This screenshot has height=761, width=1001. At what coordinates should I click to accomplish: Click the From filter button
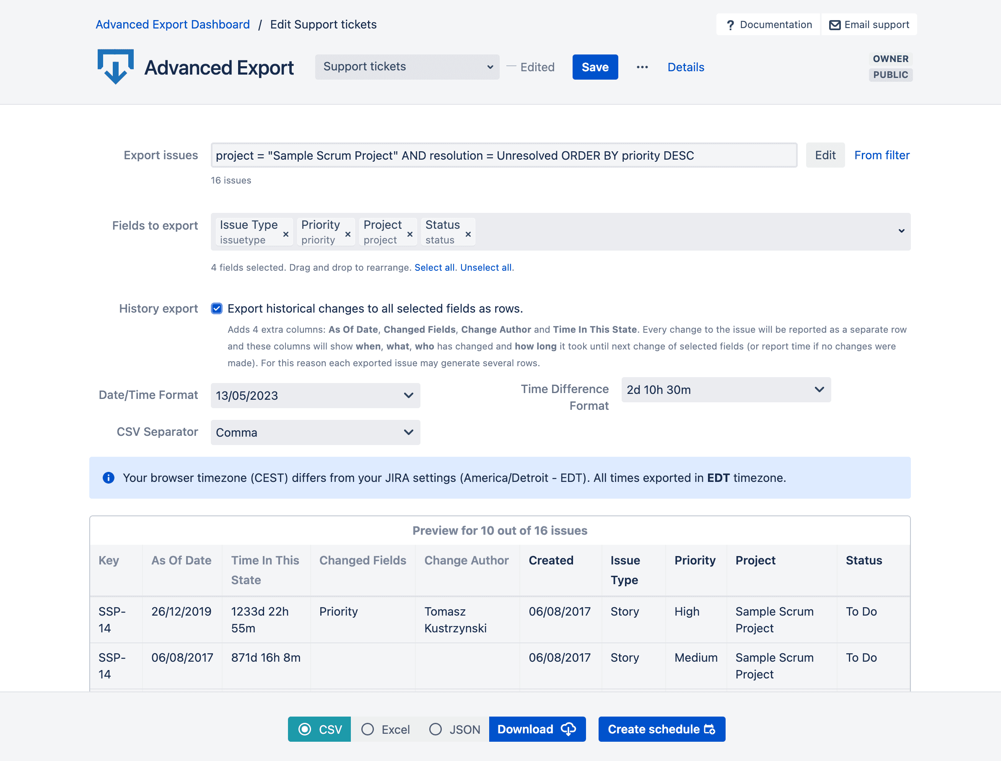click(881, 154)
